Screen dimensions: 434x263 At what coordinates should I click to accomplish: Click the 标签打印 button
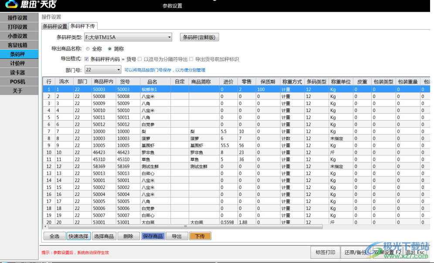point(325,252)
